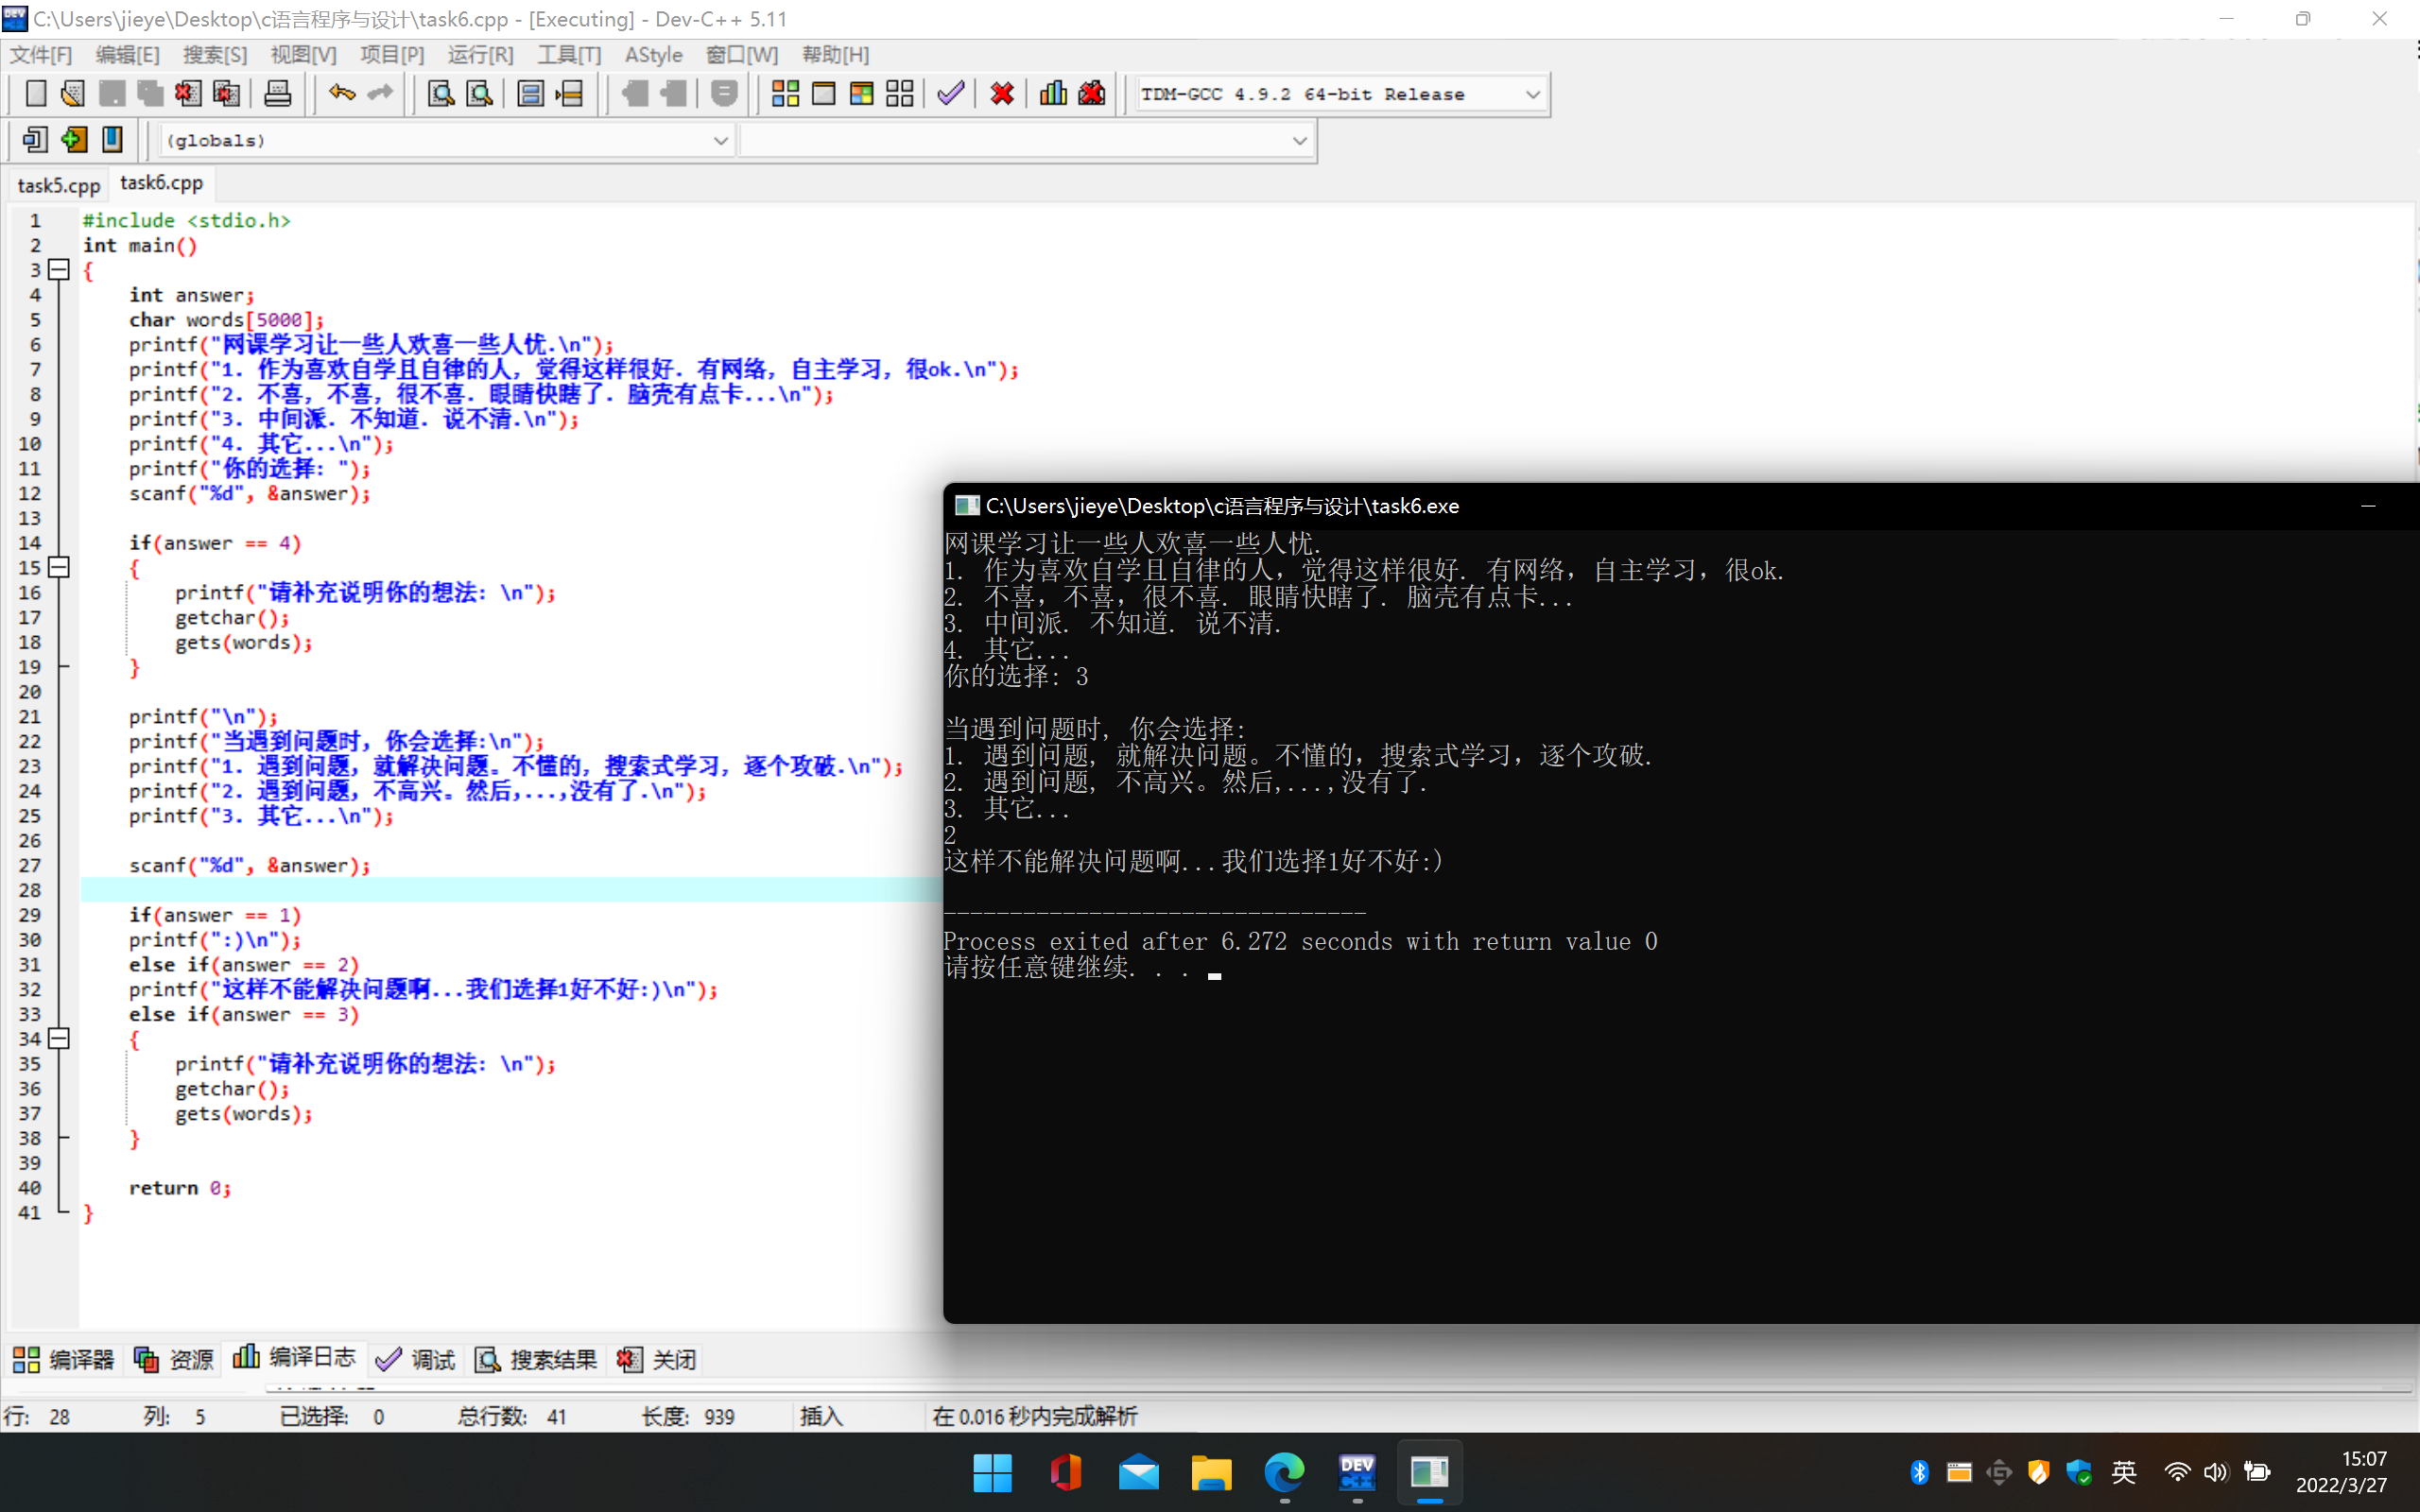Screen dimensions: 2420x1512
Task: Click the red X Stop Execution icon
Action: point(1002,94)
